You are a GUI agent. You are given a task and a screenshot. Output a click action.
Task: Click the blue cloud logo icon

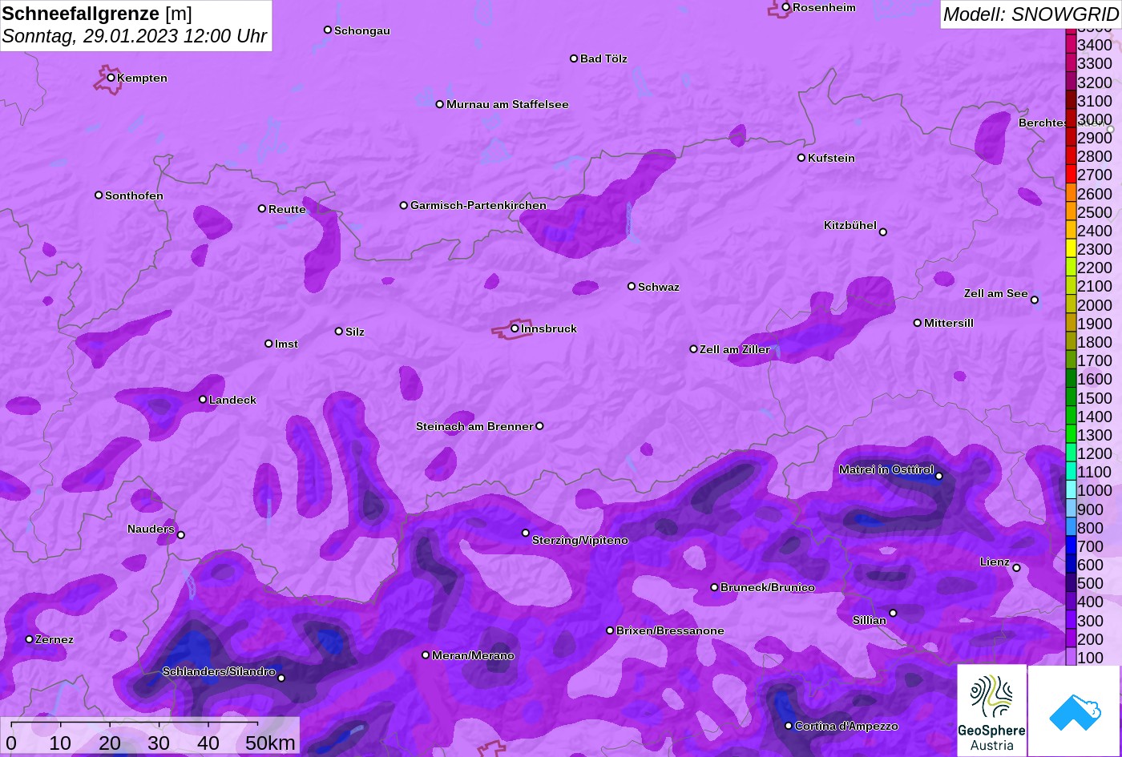1074,711
